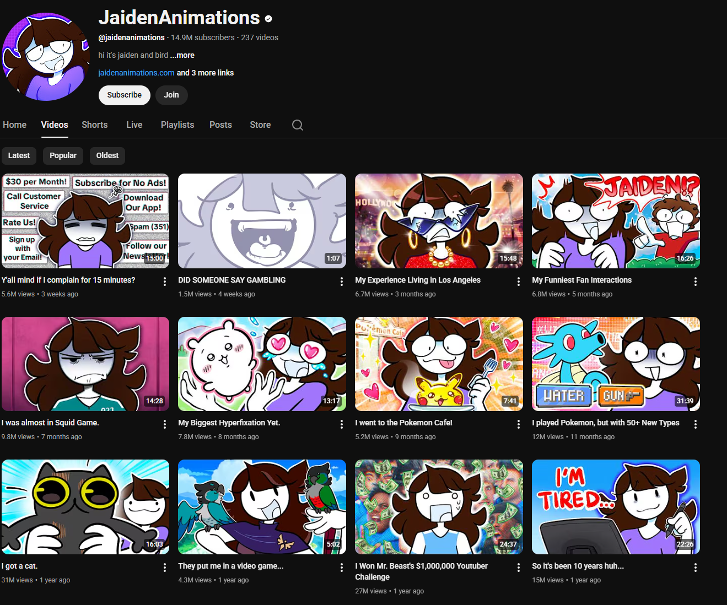
Task: Play the Hollywood Los Angeles thumbnail
Action: 439,221
